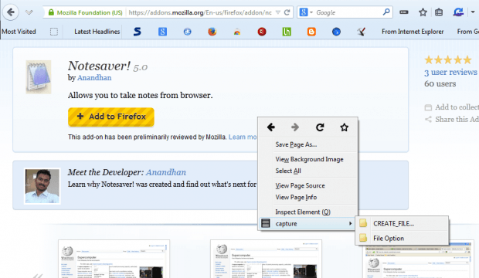This screenshot has width=479, height=278.
Task: Click the Google search input field
Action: click(348, 12)
